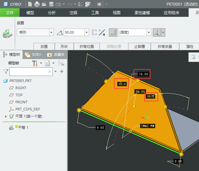Viewport: 199px width, 171px height.
Task: Click the flat wall feature icon
Action: (x=7, y=34)
